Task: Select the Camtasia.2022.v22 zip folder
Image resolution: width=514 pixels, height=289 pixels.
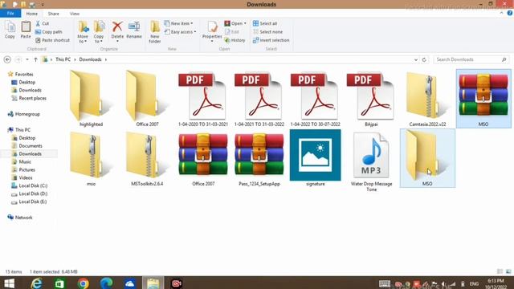Action: tap(427, 98)
